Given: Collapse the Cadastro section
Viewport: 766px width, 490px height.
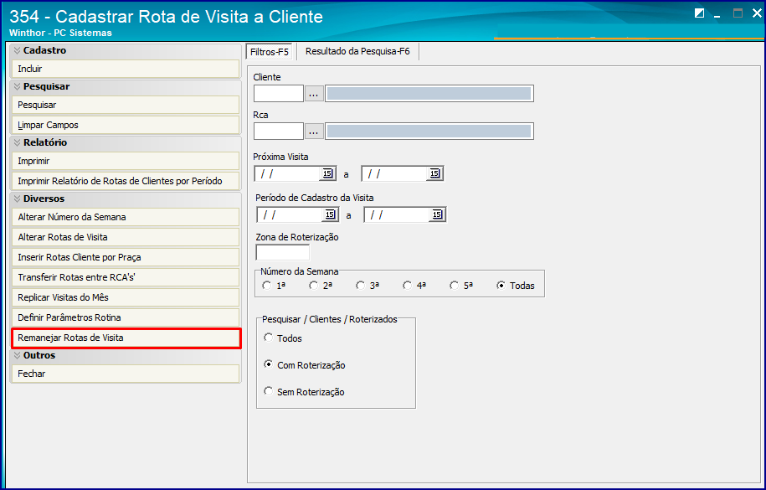Looking at the screenshot, I should click(x=17, y=50).
